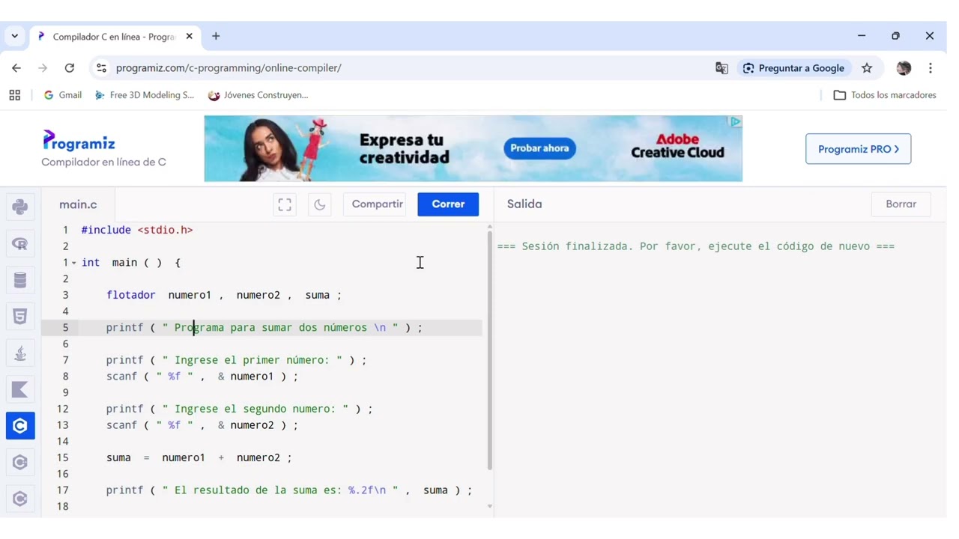Open the HTML5 editor icon
Screen dimensions: 959x539
(20, 317)
